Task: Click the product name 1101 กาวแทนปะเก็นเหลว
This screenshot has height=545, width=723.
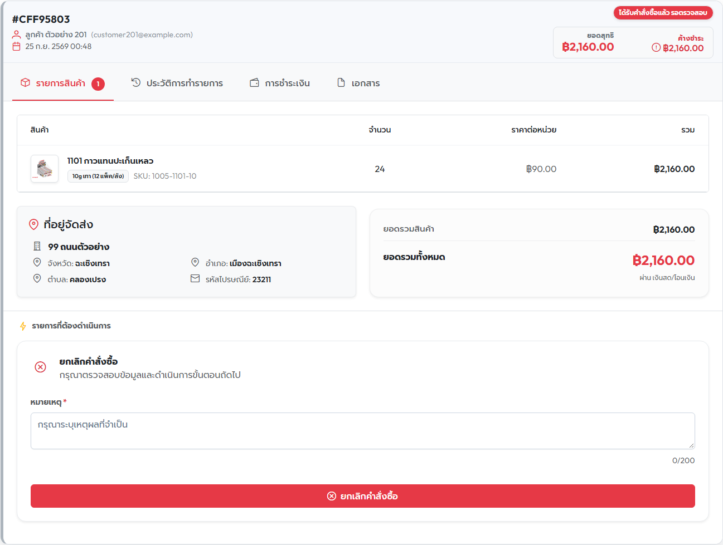Action: 110,161
